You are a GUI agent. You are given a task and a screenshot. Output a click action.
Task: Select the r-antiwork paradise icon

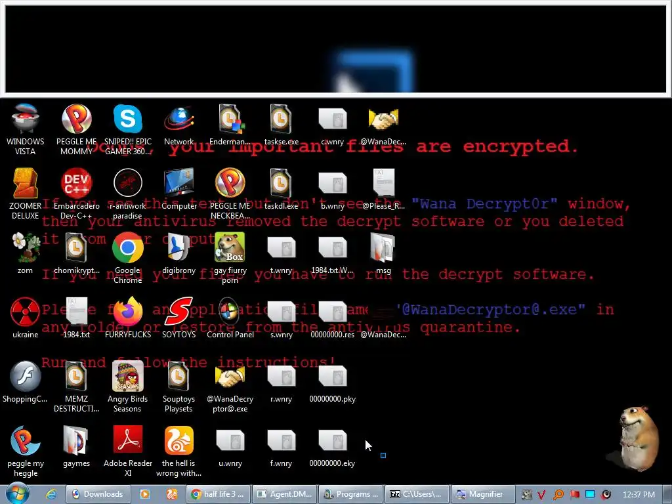pyautogui.click(x=128, y=194)
